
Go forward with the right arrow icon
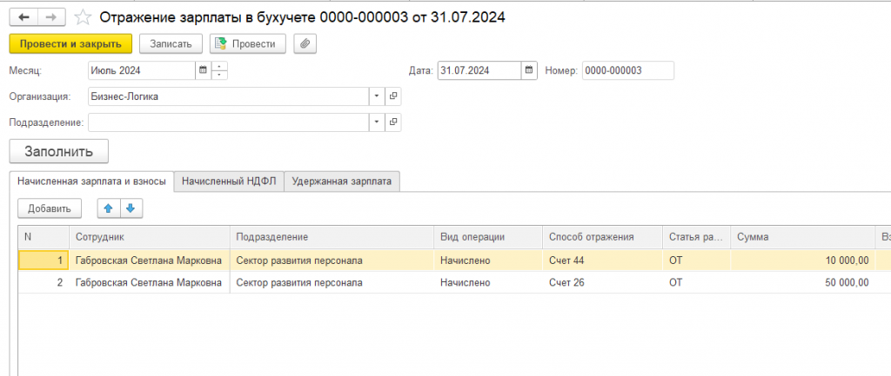(51, 17)
